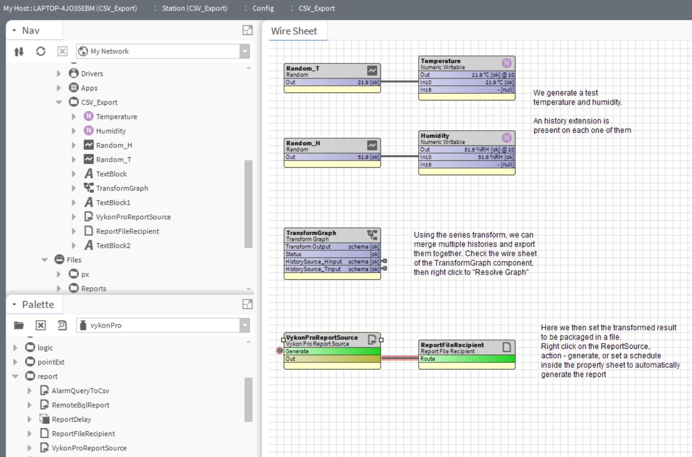This screenshot has width=692, height=457.
Task: Click the Nav tree vertical scrollbar
Action: [x=248, y=204]
